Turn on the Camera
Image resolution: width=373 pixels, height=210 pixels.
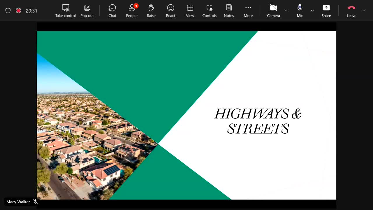click(273, 11)
